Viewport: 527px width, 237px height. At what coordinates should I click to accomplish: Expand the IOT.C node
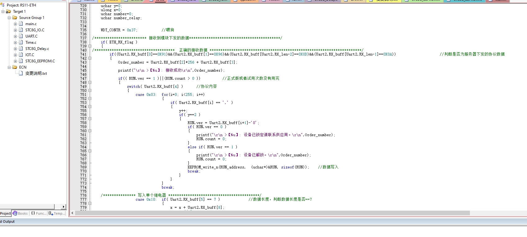click(15, 55)
